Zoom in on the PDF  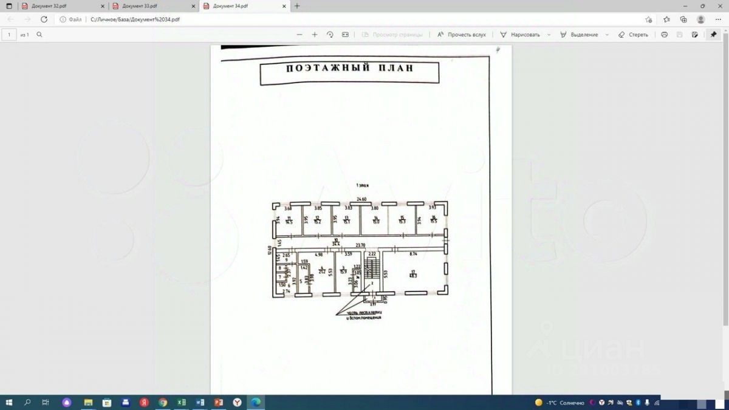pyautogui.click(x=315, y=35)
